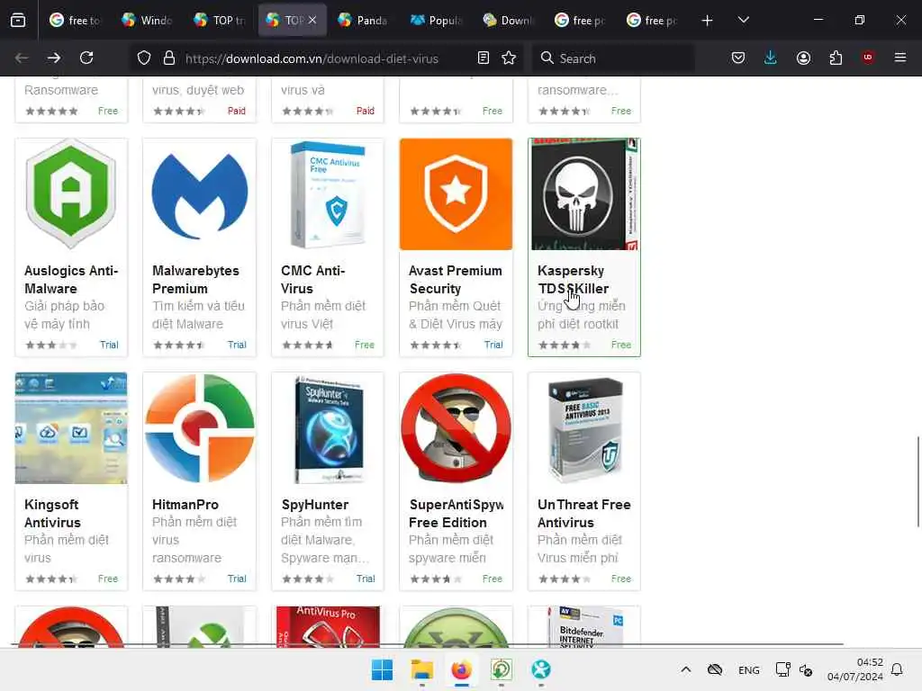Open the Extensions puzzle icon

pos(836,58)
